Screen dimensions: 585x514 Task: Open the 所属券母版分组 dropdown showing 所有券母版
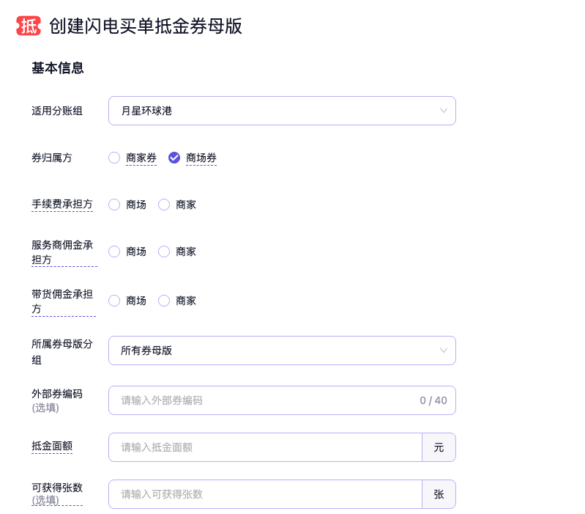[282, 350]
